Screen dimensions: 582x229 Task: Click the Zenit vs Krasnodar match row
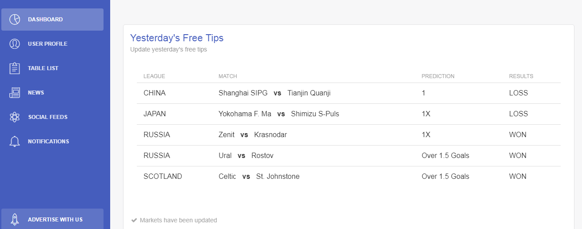pyautogui.click(x=253, y=135)
